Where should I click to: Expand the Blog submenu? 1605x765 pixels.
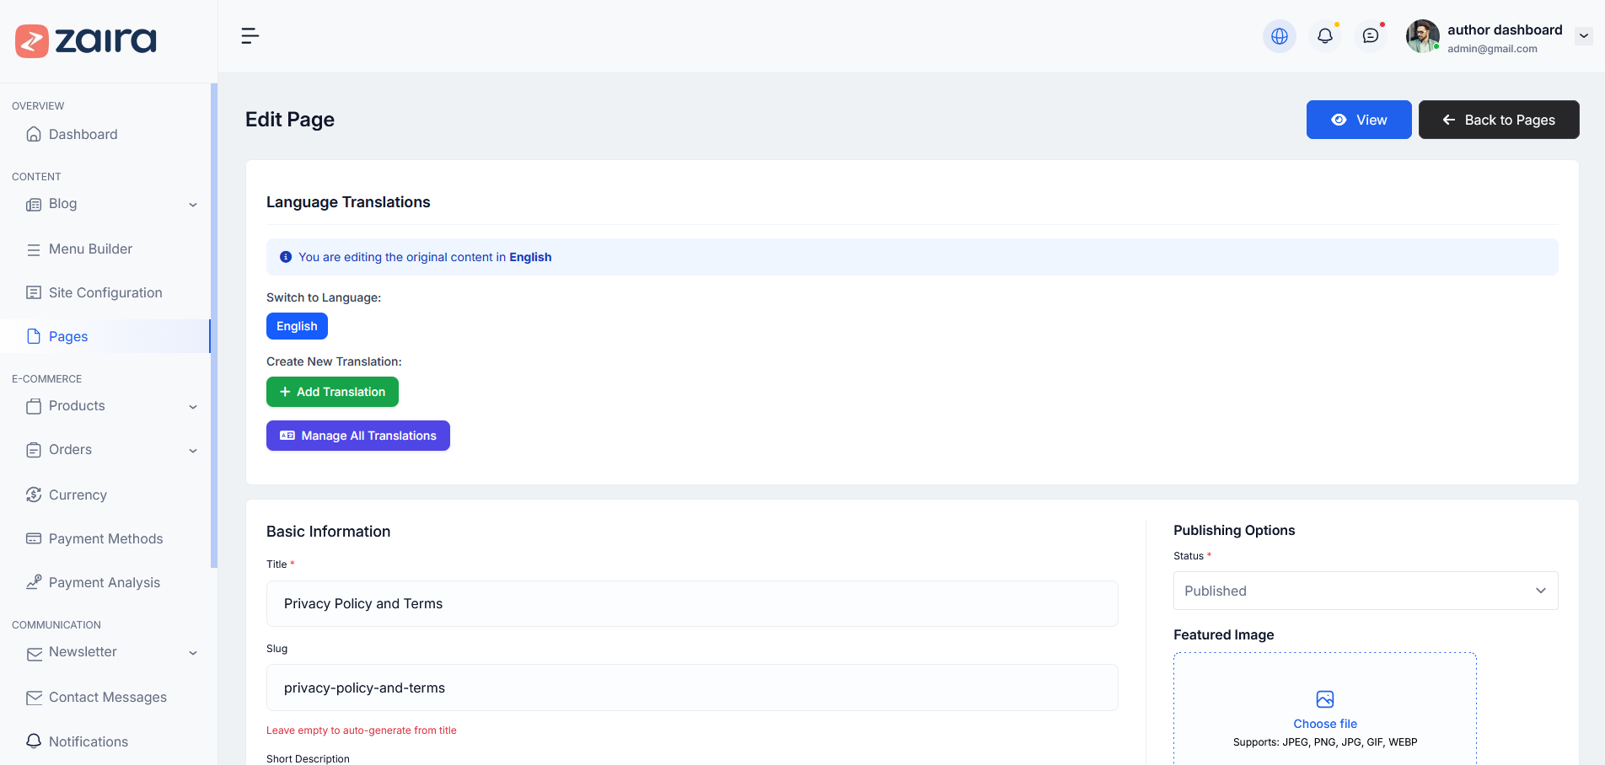coord(193,205)
